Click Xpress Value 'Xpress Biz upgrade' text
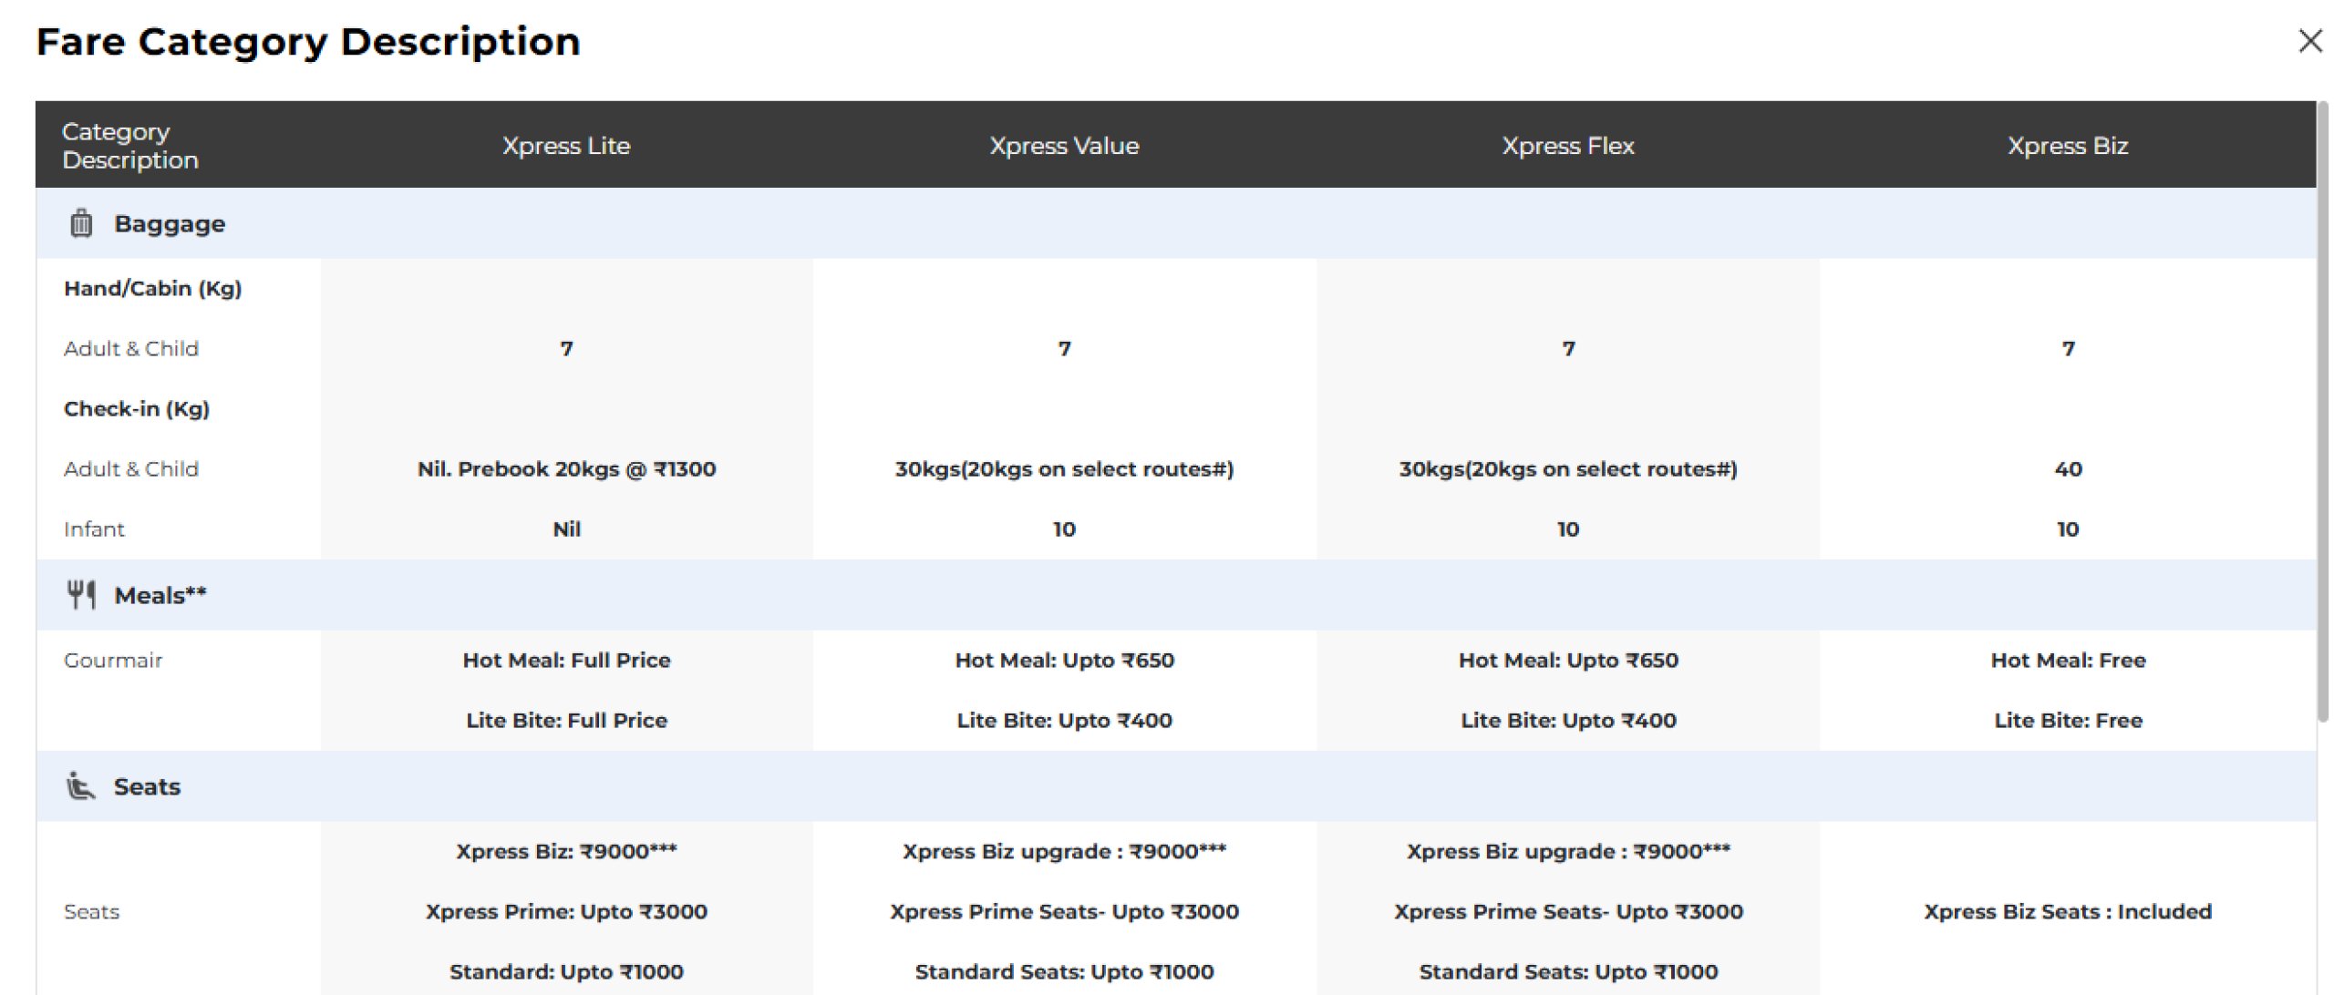This screenshot has height=995, width=2334. click(1064, 852)
